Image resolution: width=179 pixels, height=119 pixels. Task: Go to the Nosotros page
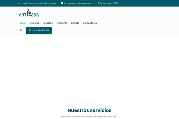pos(48,23)
